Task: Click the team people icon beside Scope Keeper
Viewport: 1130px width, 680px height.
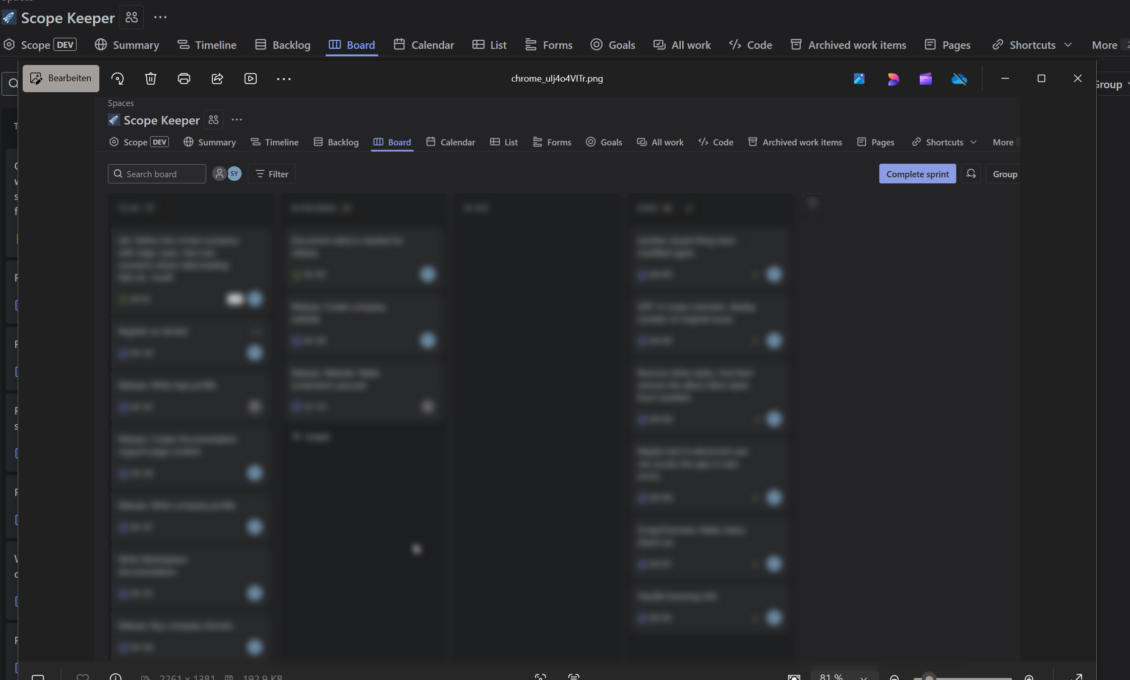Action: (132, 18)
